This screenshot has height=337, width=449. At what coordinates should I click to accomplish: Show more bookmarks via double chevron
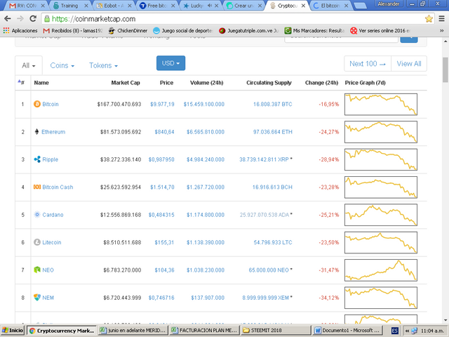pyautogui.click(x=441, y=30)
